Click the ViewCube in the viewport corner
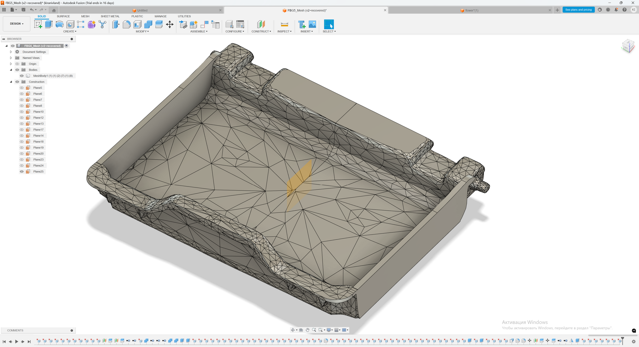Screen dimensions: 639x347 pyautogui.click(x=628, y=46)
